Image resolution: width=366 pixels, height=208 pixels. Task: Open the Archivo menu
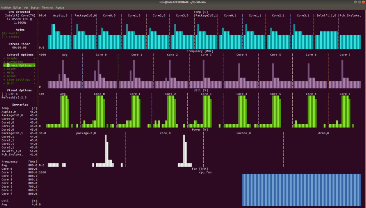[x=6, y=7]
